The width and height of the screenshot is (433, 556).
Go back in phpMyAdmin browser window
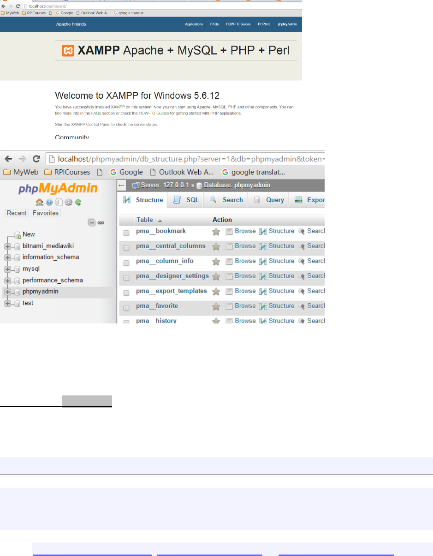click(x=9, y=159)
